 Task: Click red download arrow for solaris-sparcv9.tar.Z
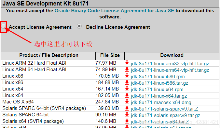coord(127,108)
